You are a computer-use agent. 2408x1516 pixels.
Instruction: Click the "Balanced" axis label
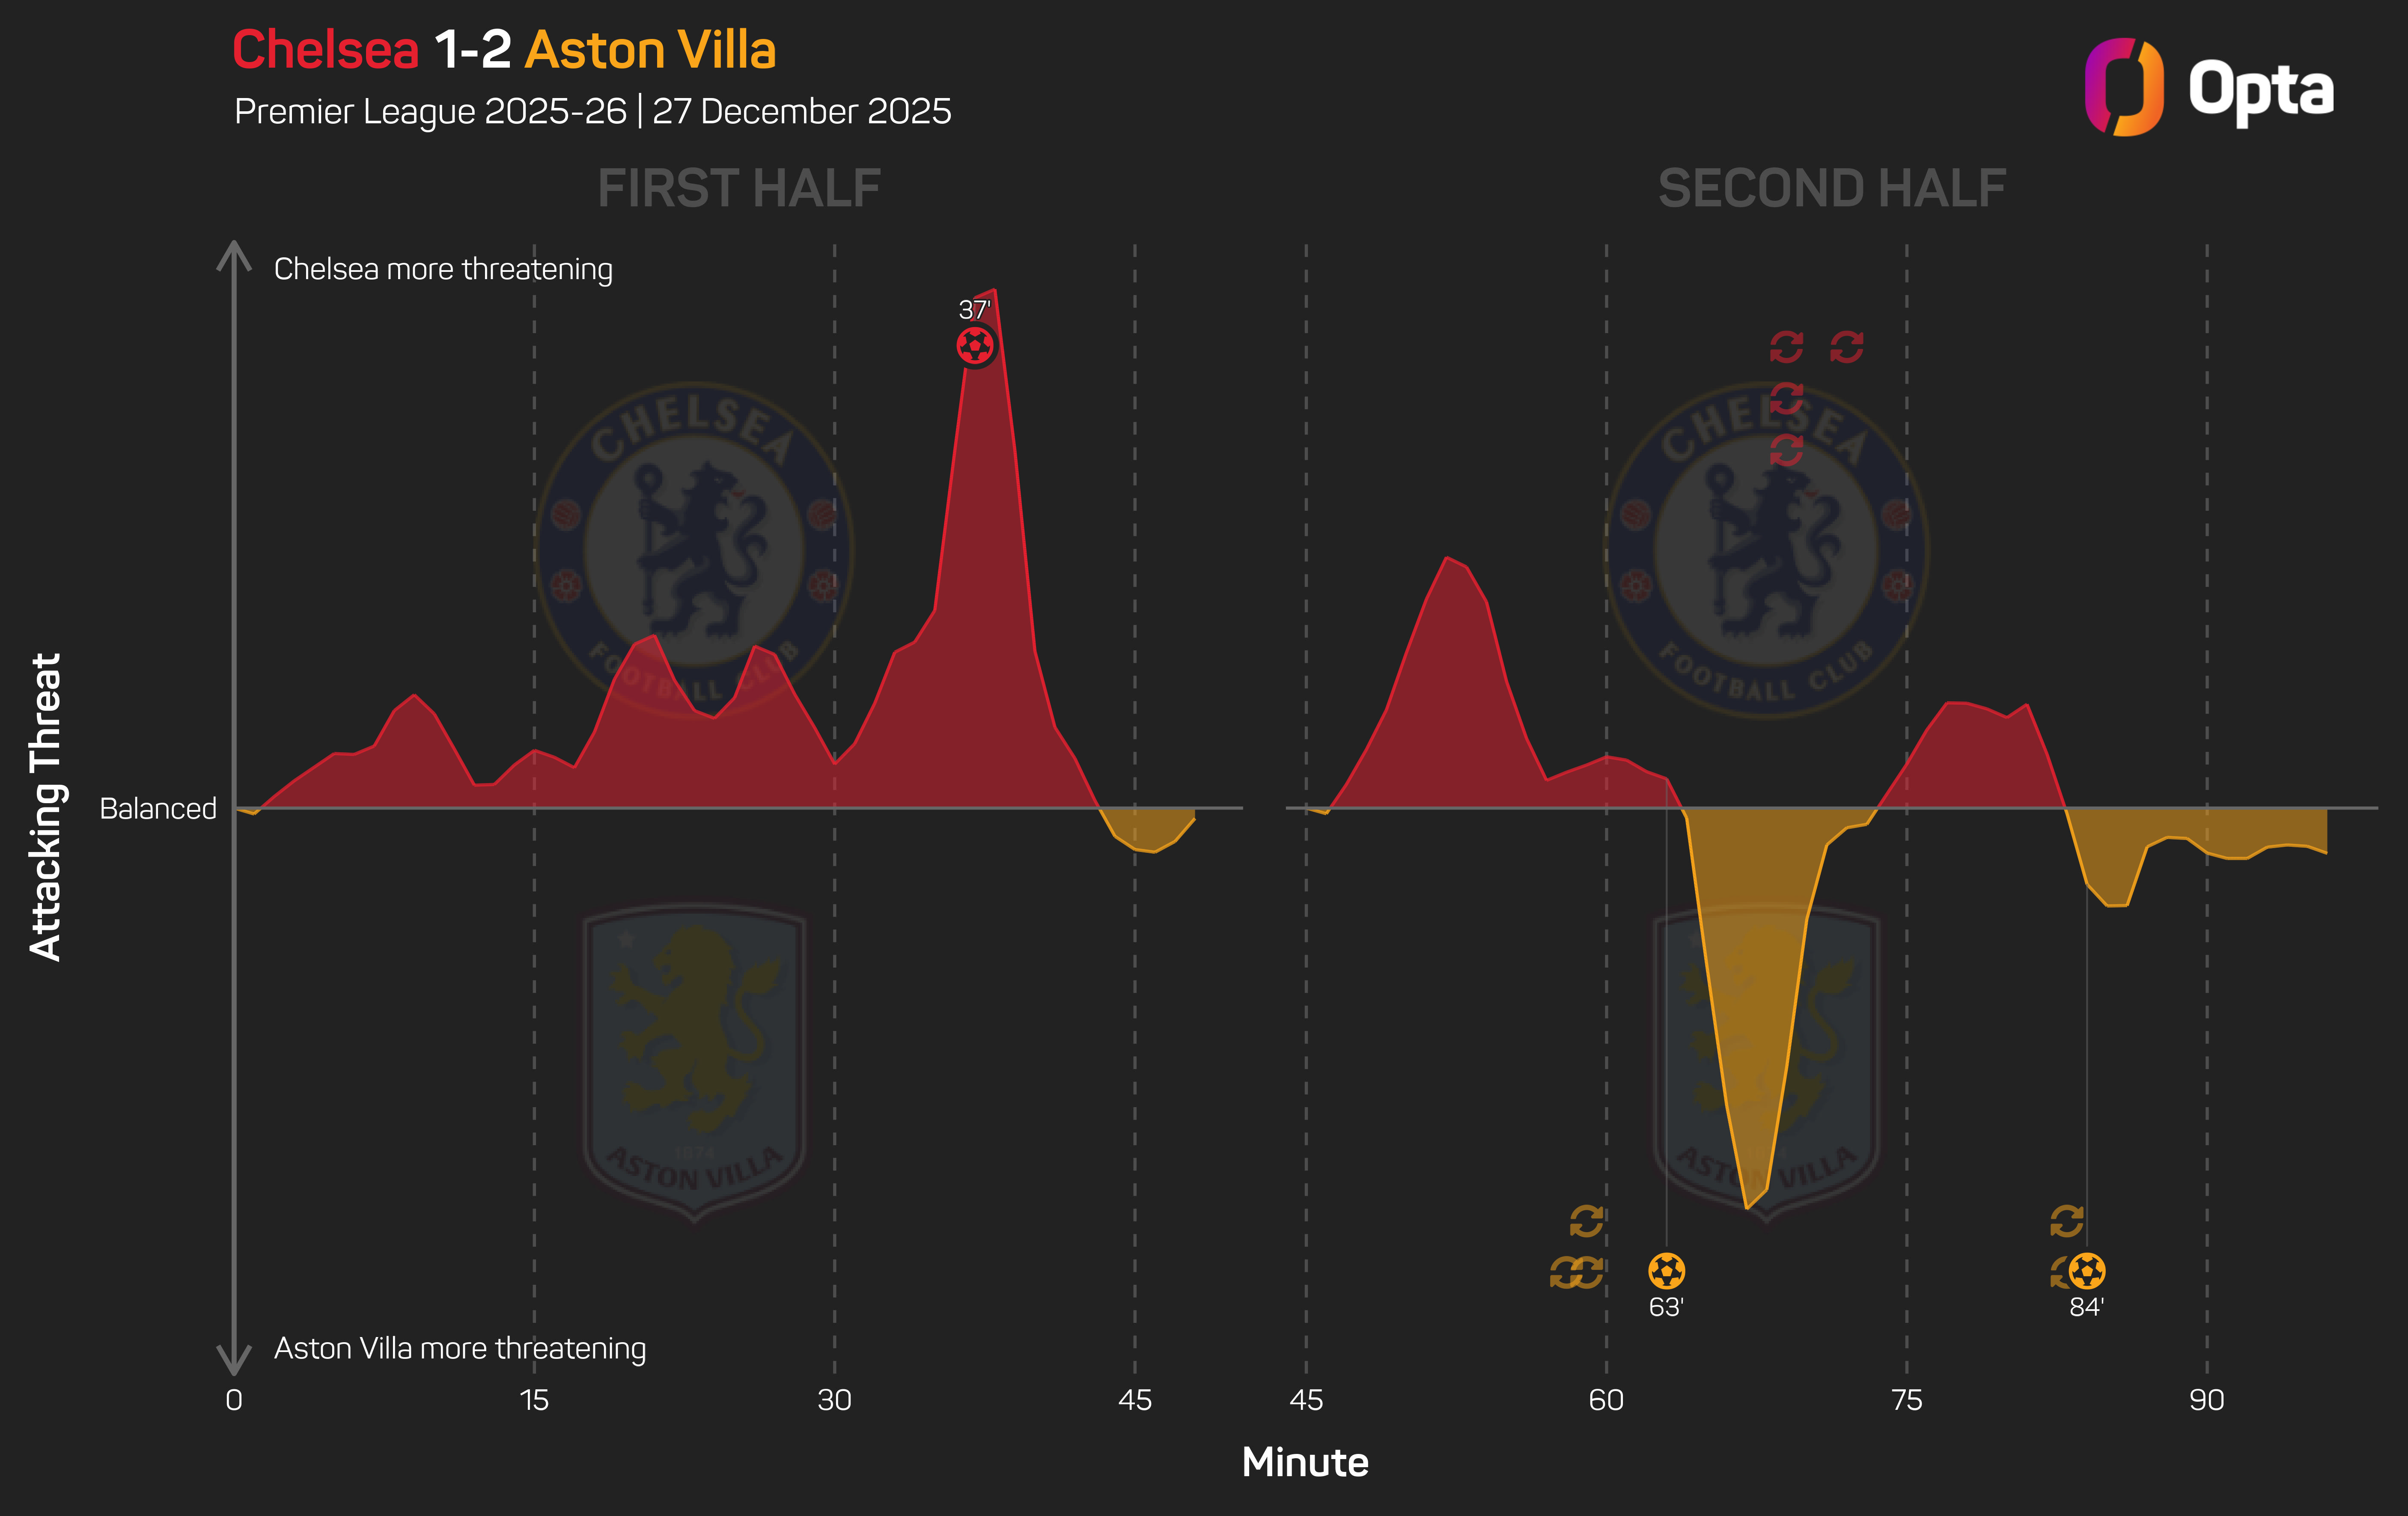coord(158,808)
